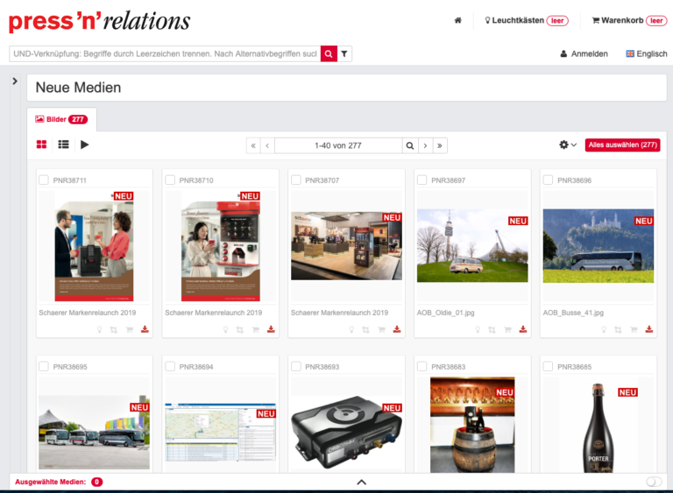Image resolution: width=673 pixels, height=493 pixels.
Task: Tick the checkbox for PNR38685
Action: (x=548, y=366)
